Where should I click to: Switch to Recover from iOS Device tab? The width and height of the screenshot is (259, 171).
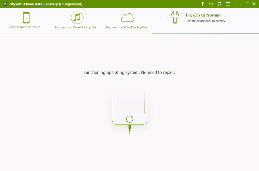pyautogui.click(x=25, y=27)
